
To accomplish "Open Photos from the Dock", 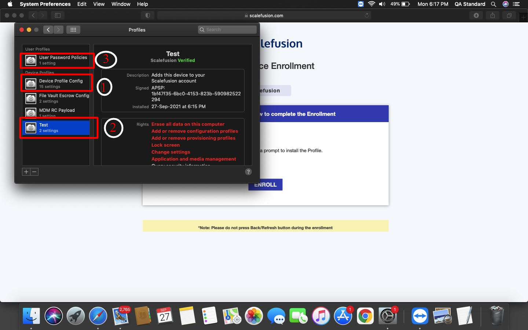I will [x=254, y=316].
